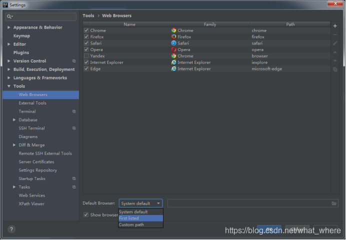The width and height of the screenshot is (346, 240).
Task: Expand the Diff & Merge subsection
Action: (x=14, y=145)
